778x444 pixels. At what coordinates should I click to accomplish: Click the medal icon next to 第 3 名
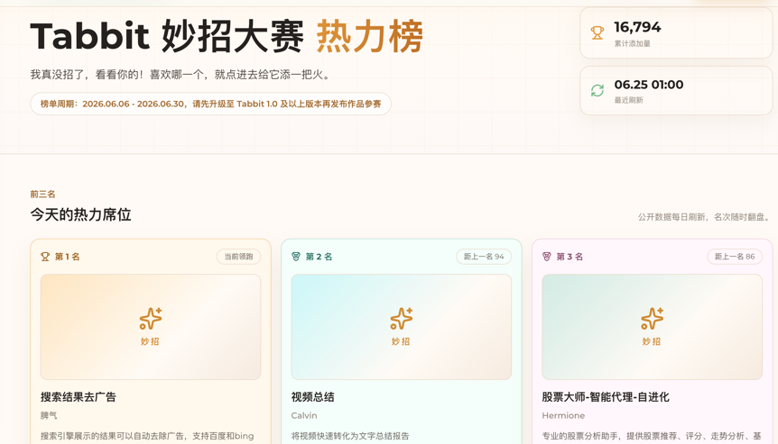(547, 257)
